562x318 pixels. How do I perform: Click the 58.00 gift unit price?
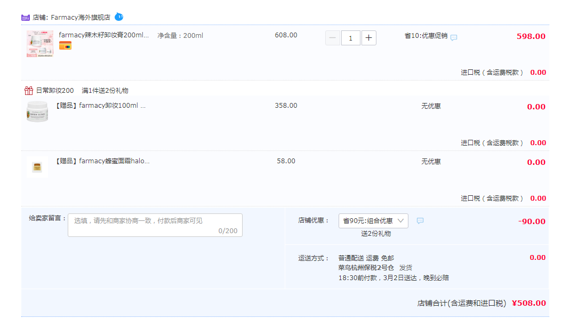tap(286, 161)
